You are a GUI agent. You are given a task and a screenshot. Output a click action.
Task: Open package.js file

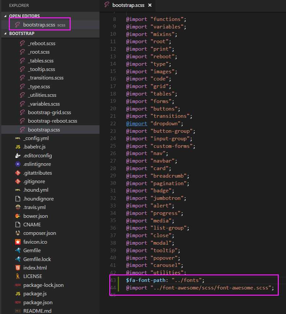(35, 294)
